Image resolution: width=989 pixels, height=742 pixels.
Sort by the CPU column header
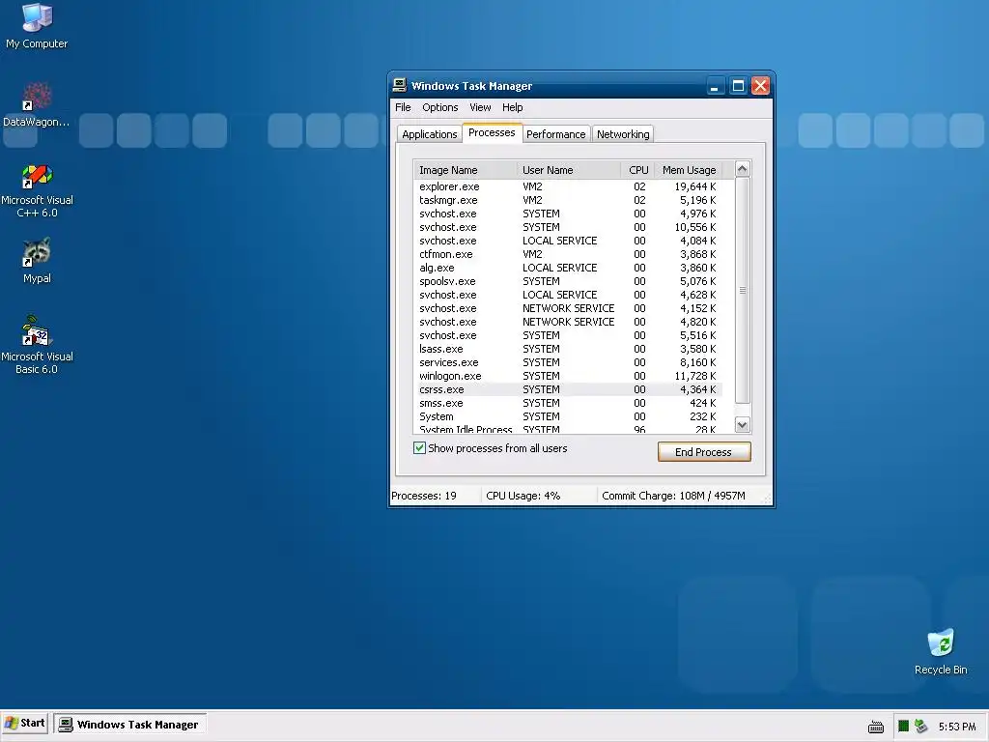(x=638, y=170)
